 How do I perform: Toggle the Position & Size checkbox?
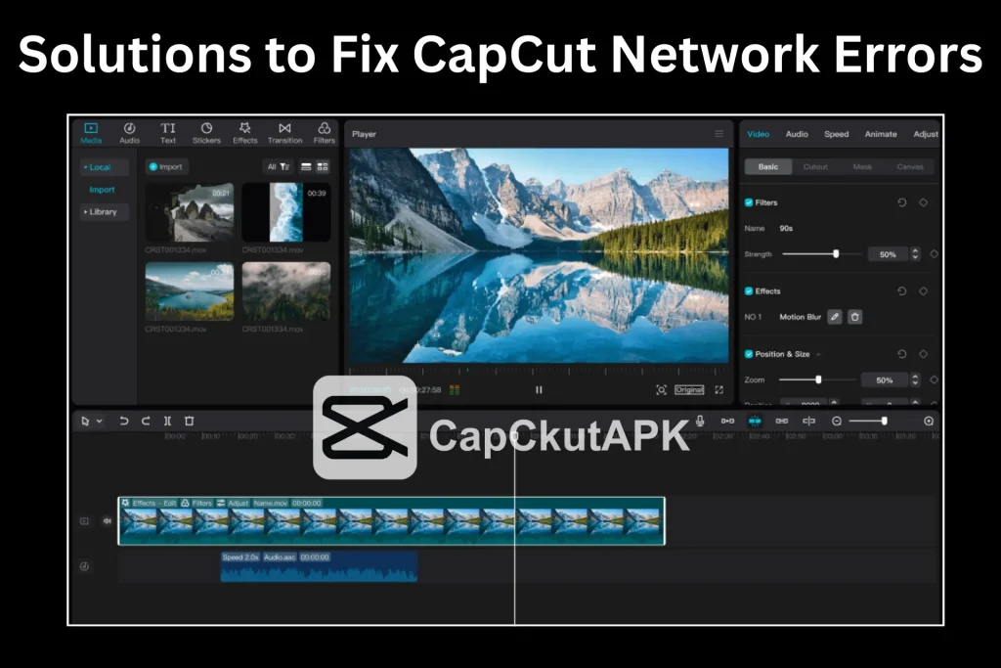click(x=749, y=354)
